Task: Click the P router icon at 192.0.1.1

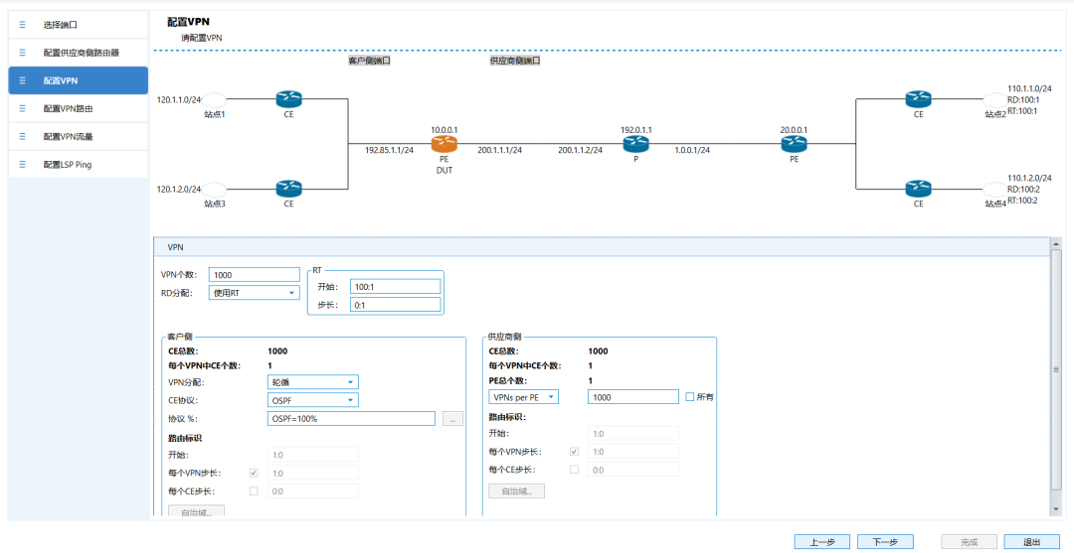Action: tap(635, 146)
